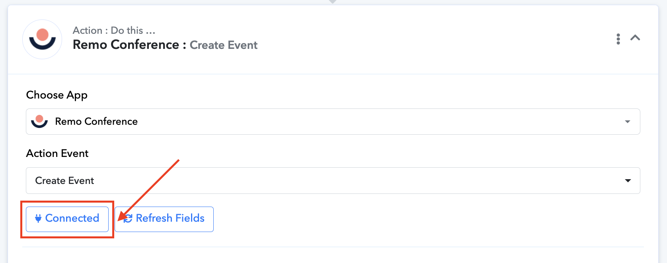This screenshot has height=263, width=667.
Task: Click the Choose App label
Action: coord(57,95)
